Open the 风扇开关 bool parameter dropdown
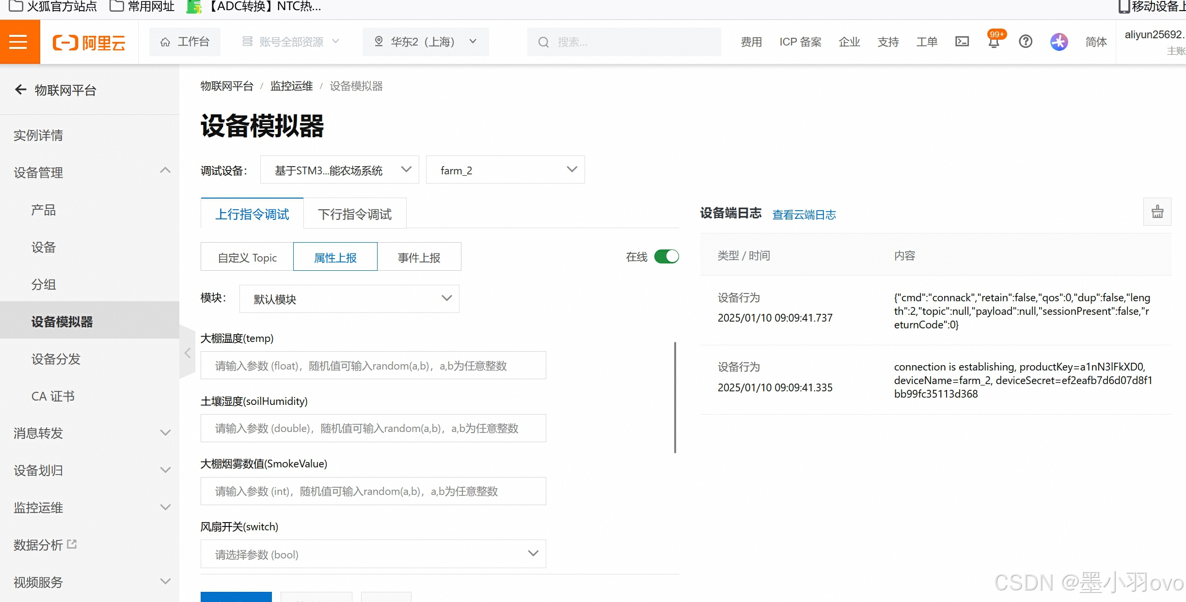 click(373, 554)
